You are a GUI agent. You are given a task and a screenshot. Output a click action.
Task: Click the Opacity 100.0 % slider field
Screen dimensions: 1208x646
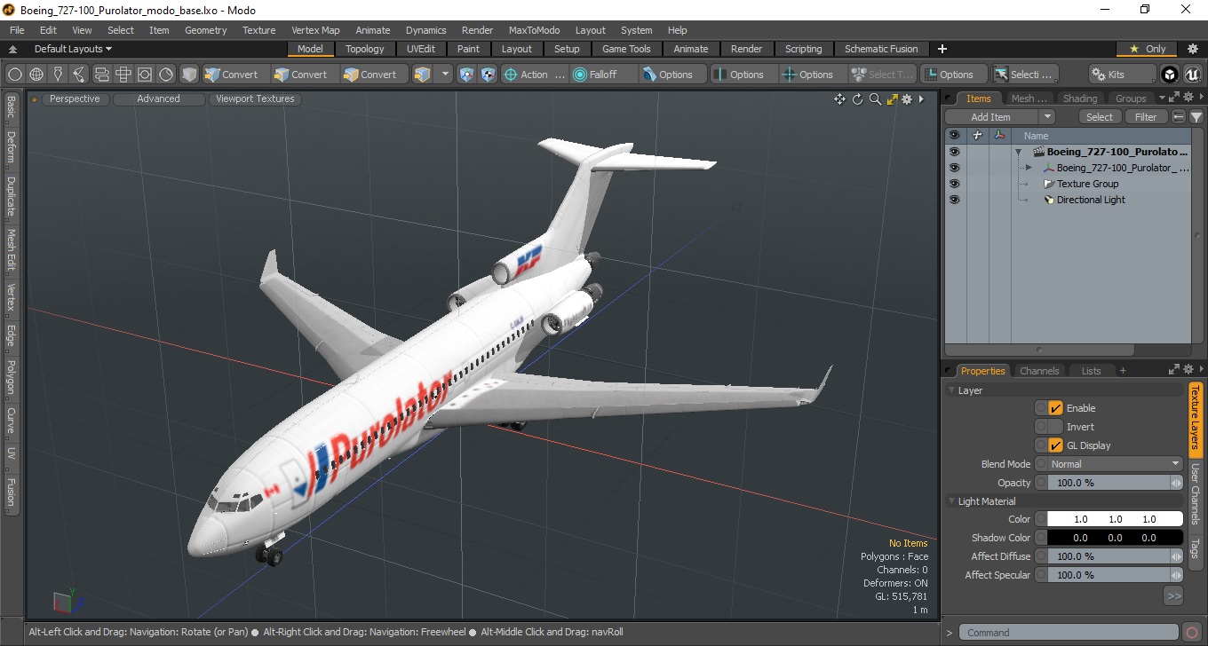tap(1109, 483)
